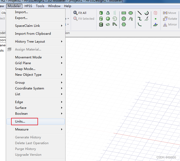Select the Draw Bondwire tool
Screen dimensions: 180x161
pyautogui.click(x=115, y=24)
